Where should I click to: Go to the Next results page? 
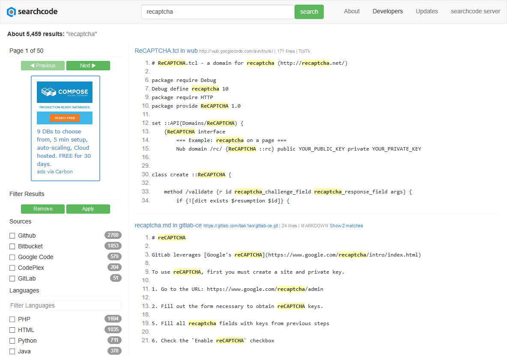88,65
